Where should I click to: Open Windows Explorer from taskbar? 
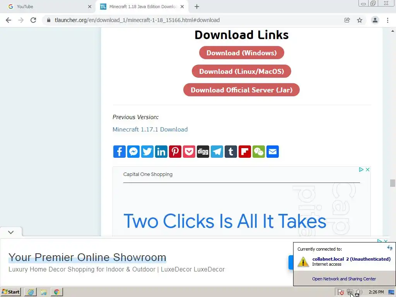tap(44, 292)
